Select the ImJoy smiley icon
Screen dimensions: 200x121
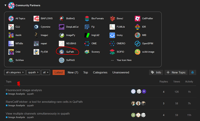click(112, 35)
